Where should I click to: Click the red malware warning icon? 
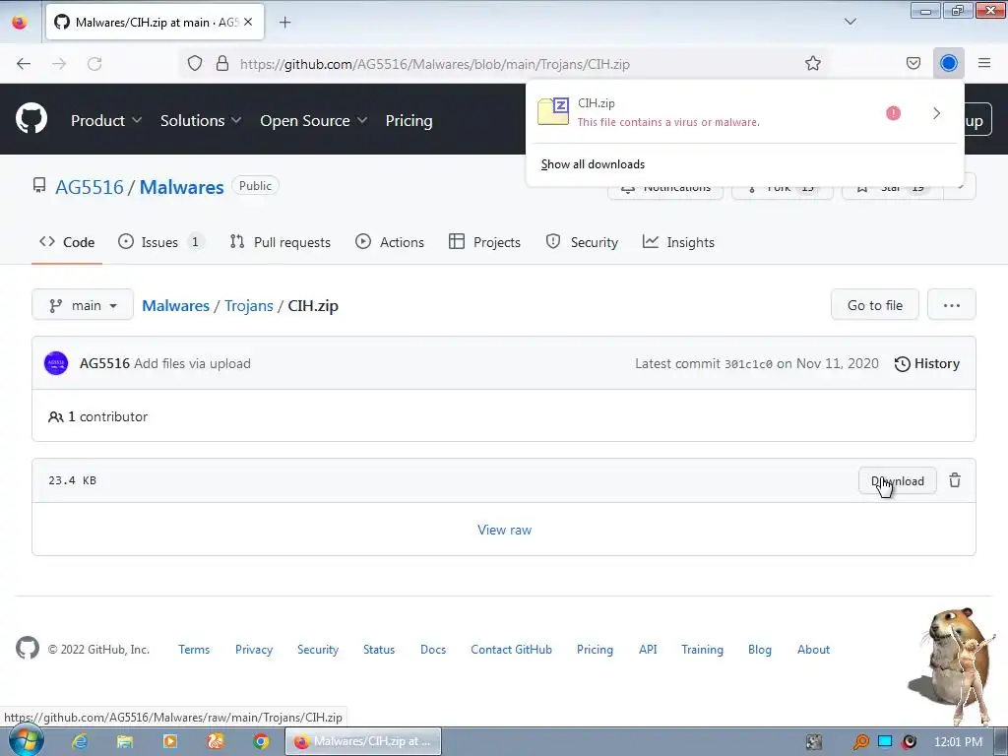(x=893, y=113)
